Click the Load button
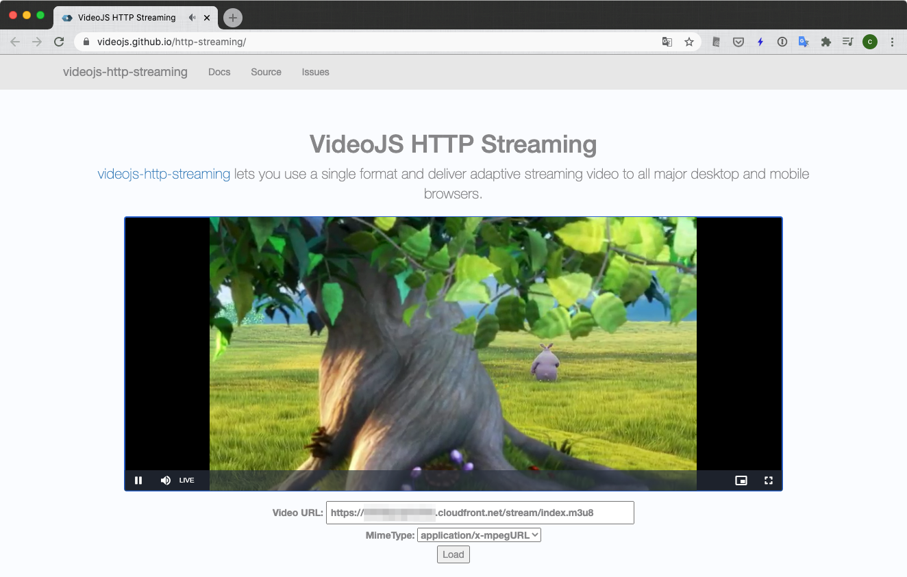This screenshot has width=907, height=577. click(453, 554)
